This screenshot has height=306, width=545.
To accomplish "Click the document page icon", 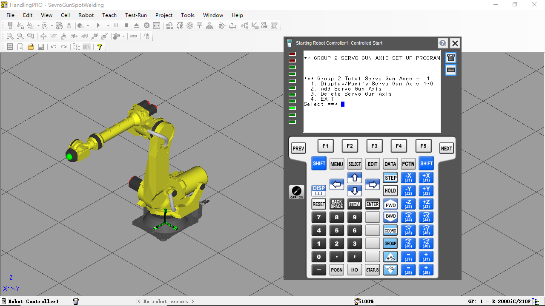I will coord(20,47).
